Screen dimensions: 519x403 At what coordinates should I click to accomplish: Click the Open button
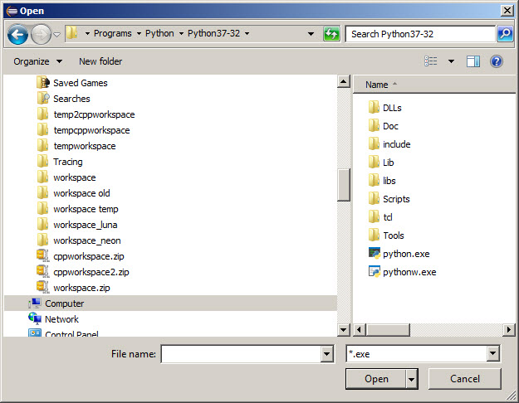[375, 379]
